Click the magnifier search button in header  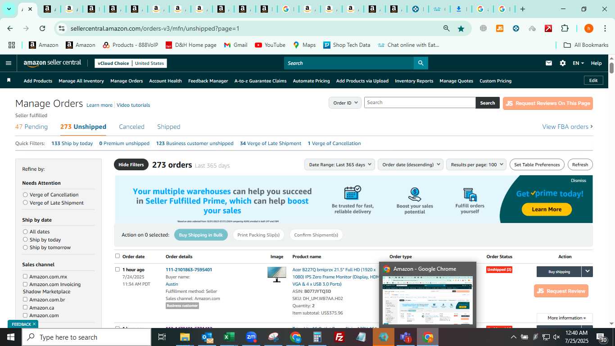tap(421, 63)
